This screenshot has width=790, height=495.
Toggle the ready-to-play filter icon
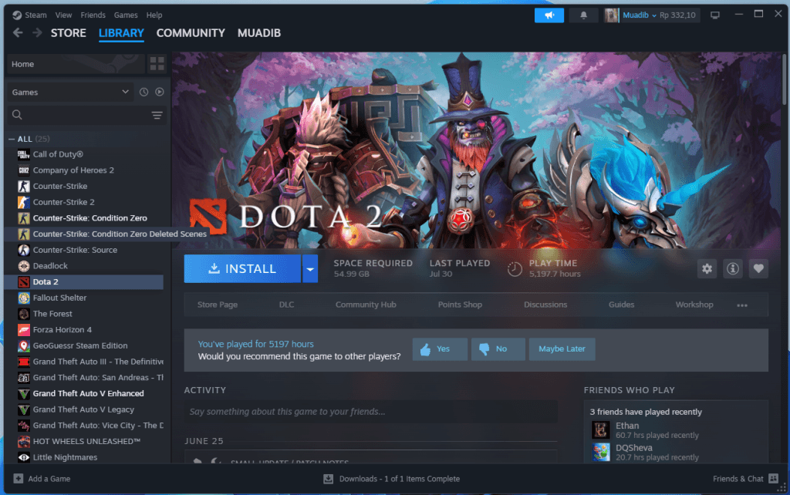(x=159, y=93)
